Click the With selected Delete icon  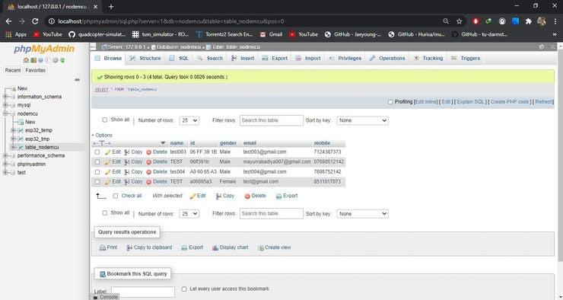pyautogui.click(x=247, y=196)
